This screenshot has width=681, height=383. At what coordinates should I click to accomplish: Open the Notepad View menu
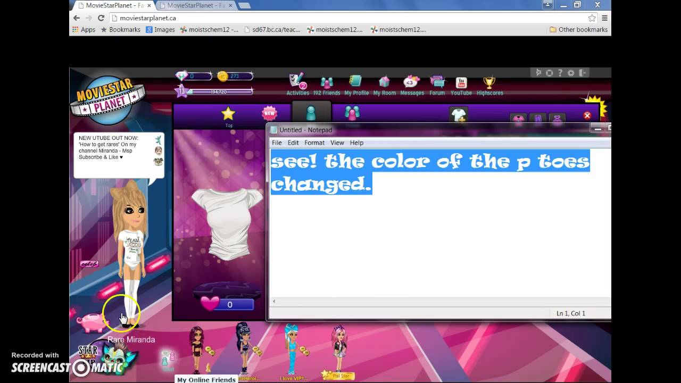(x=337, y=143)
